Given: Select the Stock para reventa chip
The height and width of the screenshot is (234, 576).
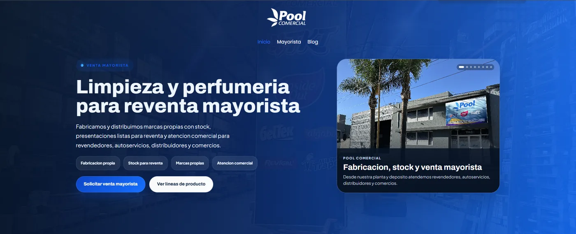Looking at the screenshot, I should pos(145,163).
